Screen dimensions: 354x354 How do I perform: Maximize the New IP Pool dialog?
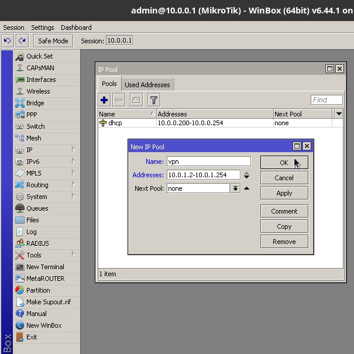coord(297,146)
